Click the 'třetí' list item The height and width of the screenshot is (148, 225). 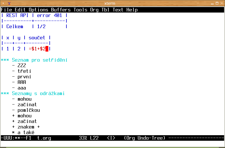tap(24, 71)
